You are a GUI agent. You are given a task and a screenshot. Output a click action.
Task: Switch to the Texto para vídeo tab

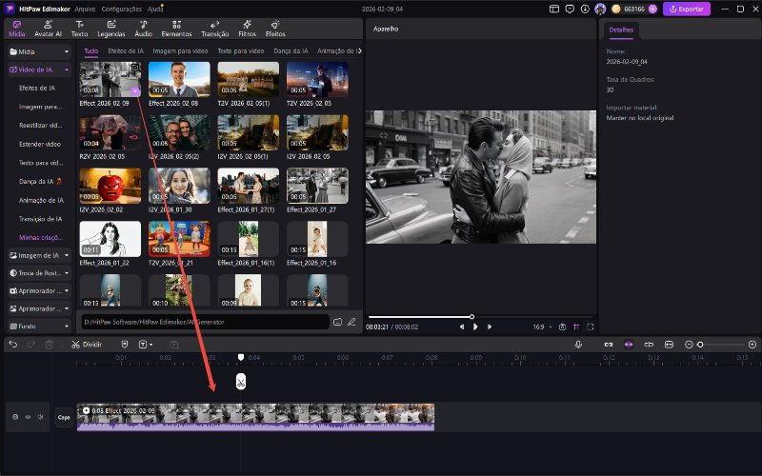(x=239, y=50)
